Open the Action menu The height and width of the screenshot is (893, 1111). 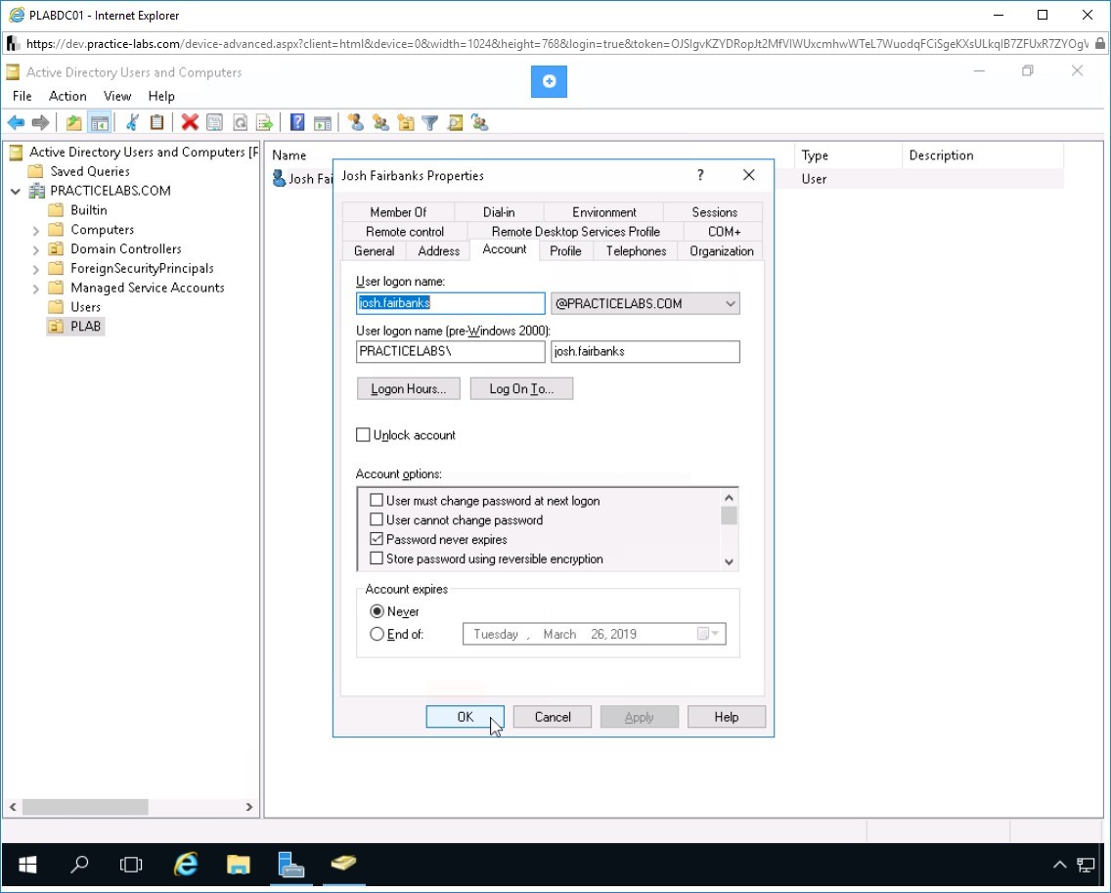[67, 96]
